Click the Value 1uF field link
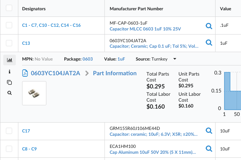Viewport: 241px width, 160px height. (121, 59)
